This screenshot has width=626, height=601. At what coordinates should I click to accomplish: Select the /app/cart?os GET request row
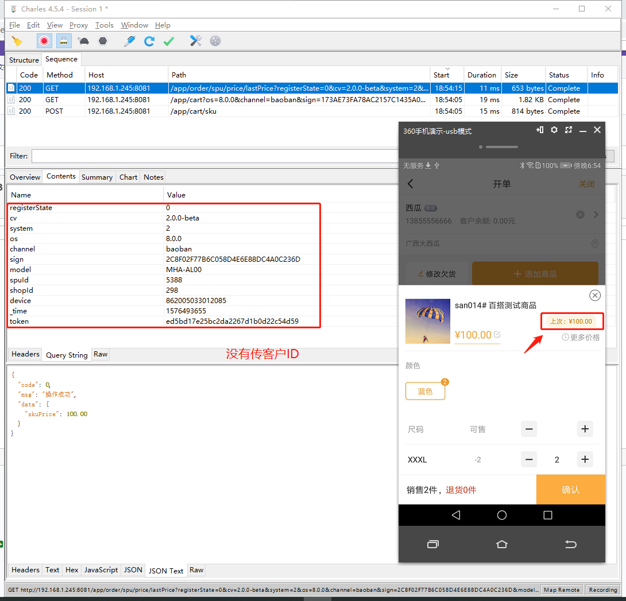[x=312, y=100]
